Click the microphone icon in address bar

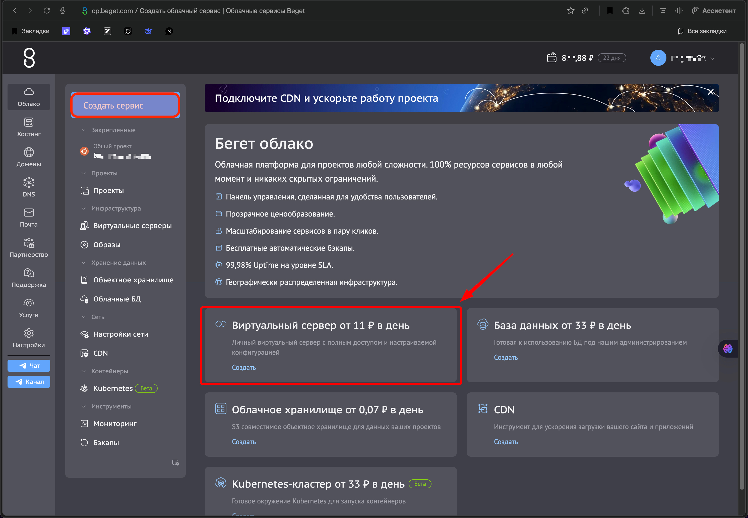coord(63,11)
